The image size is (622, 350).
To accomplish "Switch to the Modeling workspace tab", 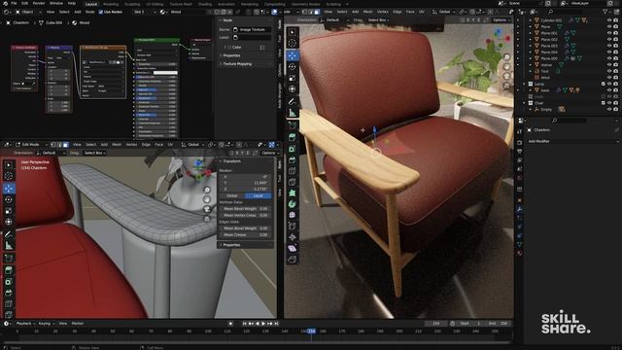I will (x=111, y=4).
